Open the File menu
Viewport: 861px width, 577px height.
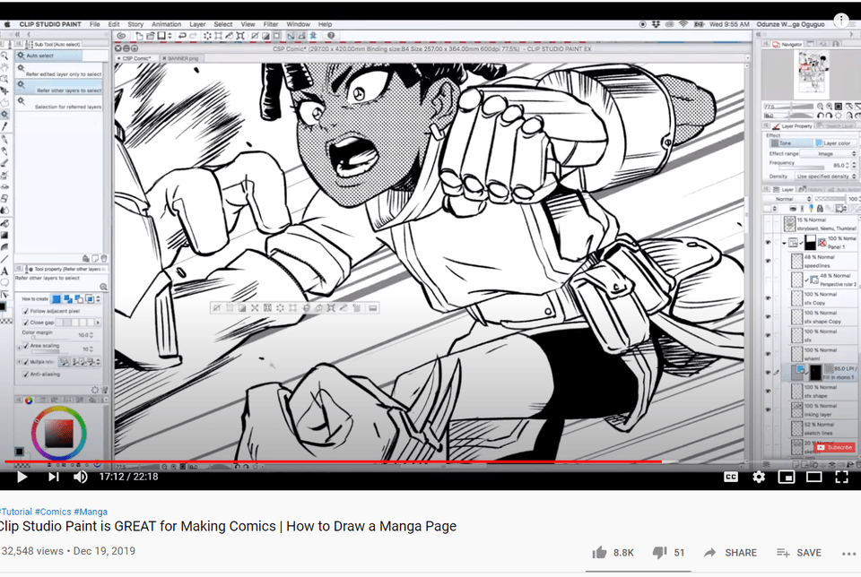coord(95,24)
